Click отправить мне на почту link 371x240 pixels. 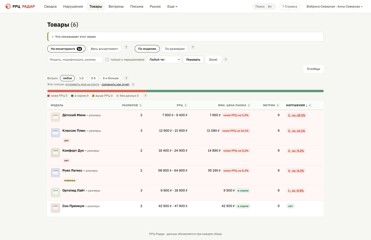(82, 85)
